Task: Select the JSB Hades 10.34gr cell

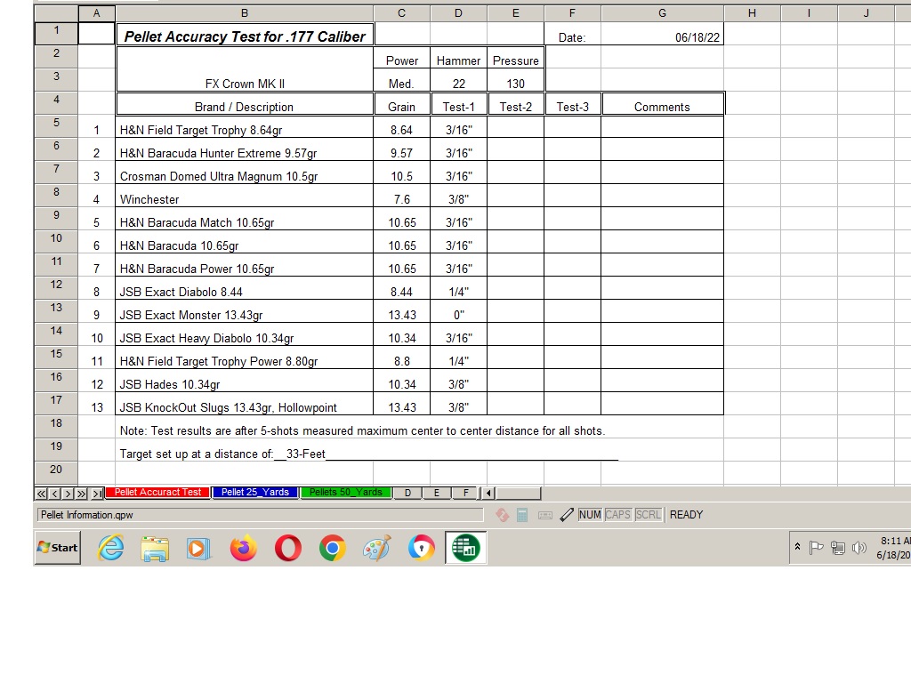Action: pos(245,381)
